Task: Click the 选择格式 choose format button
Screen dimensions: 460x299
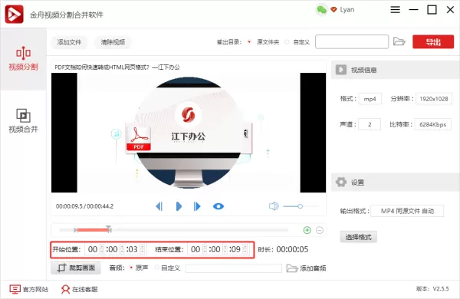Action: (358, 237)
